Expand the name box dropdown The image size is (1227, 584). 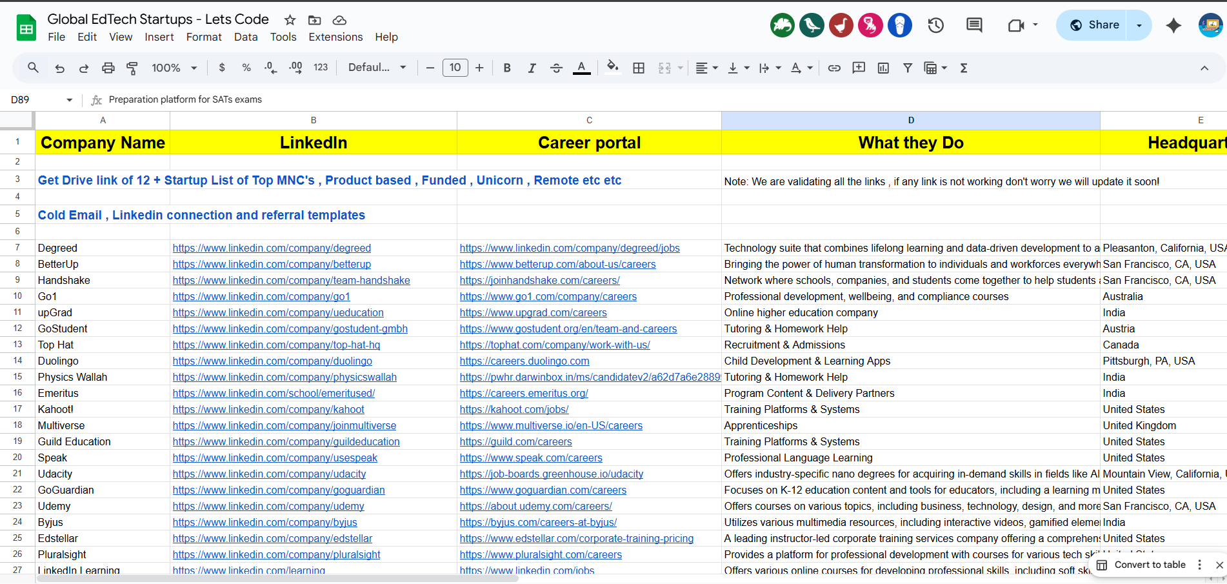pyautogui.click(x=69, y=100)
